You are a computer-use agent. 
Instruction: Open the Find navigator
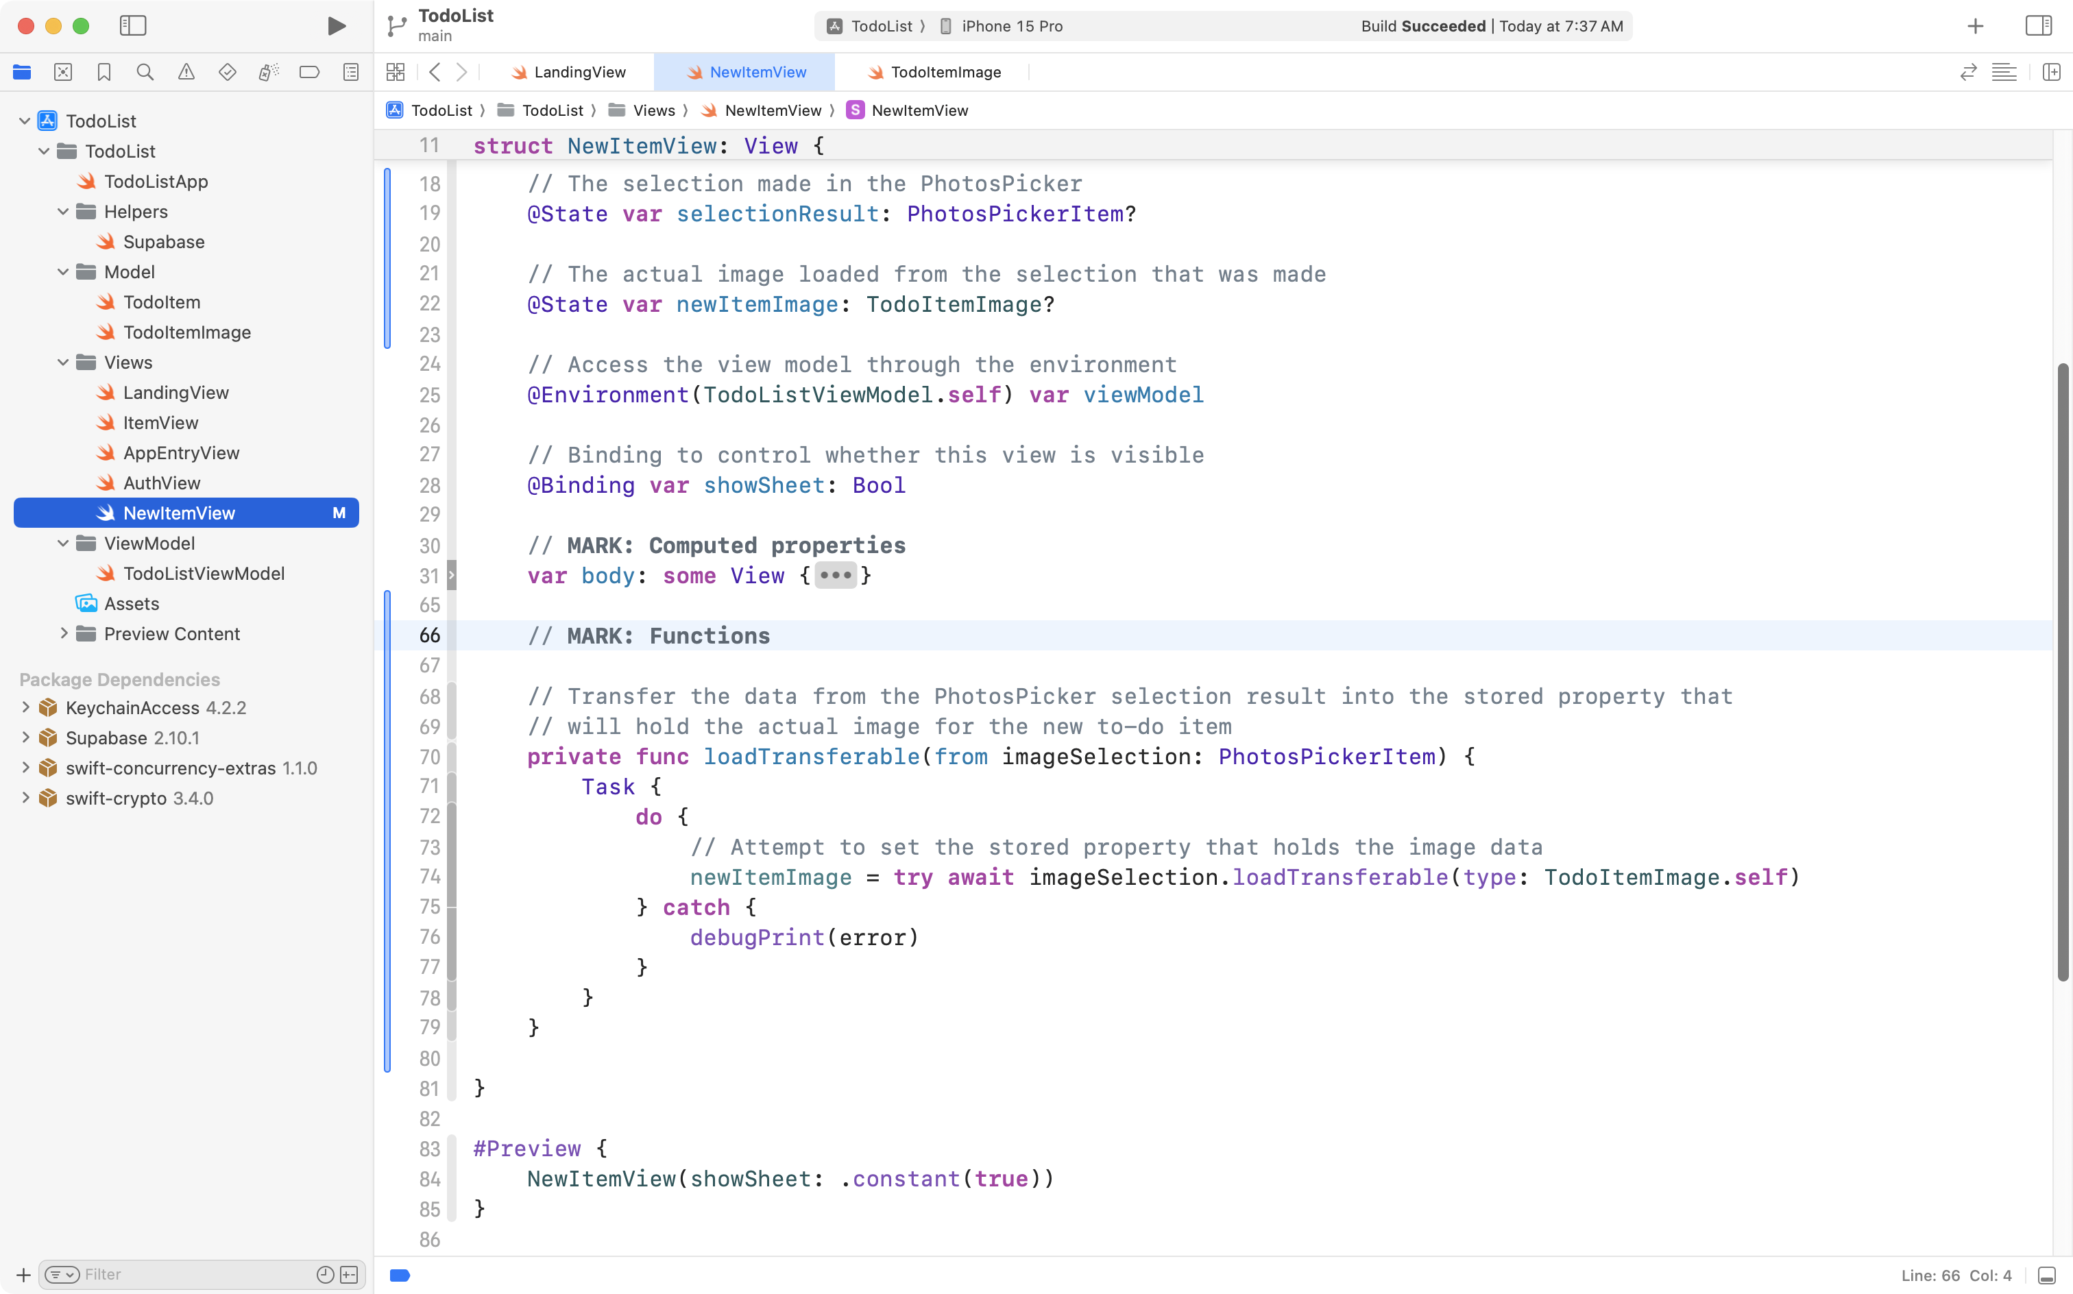pos(145,72)
